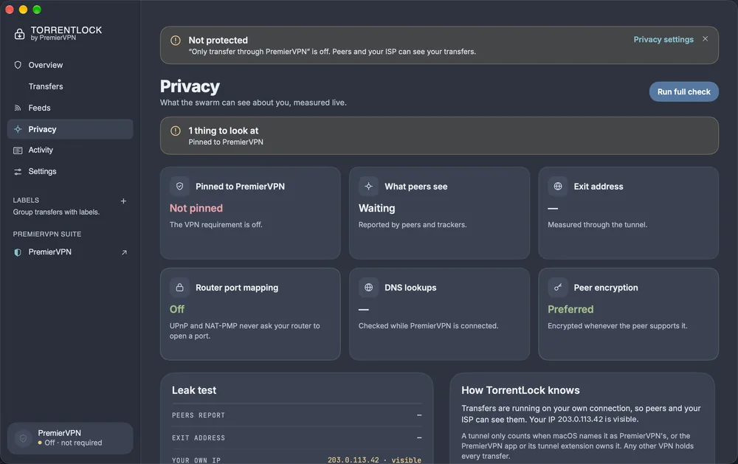The image size is (738, 464).
Task: Click the Feeds RSS icon
Action: point(18,108)
